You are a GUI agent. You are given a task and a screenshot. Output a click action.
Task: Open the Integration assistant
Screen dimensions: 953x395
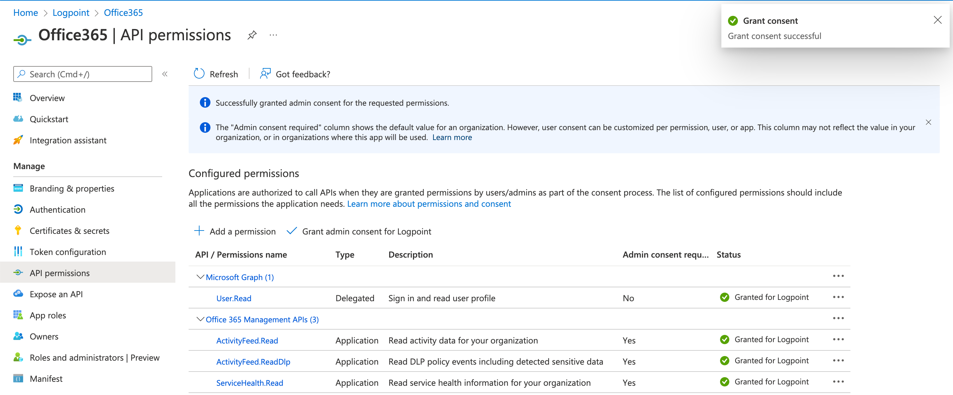[x=68, y=140]
